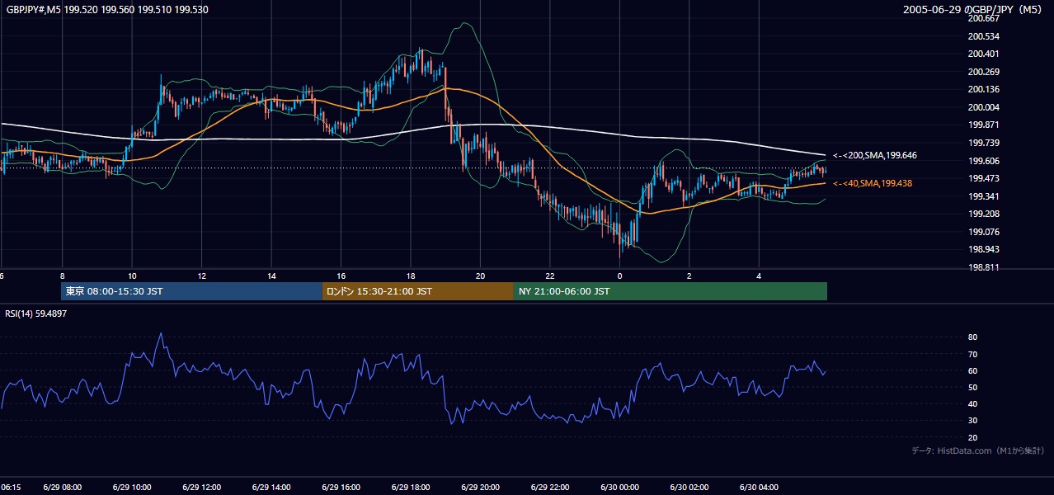Select the 6/29 22:00 time label

pyautogui.click(x=550, y=488)
